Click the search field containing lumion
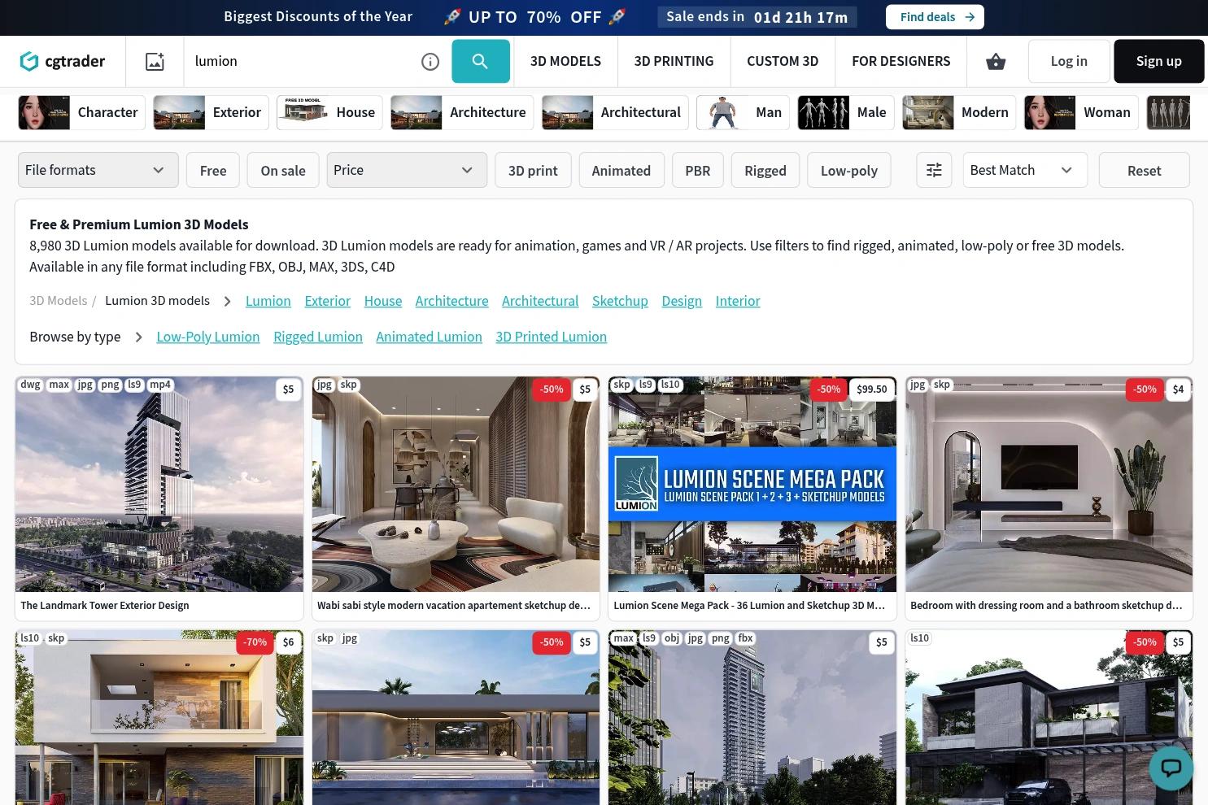The height and width of the screenshot is (805, 1208). click(301, 61)
